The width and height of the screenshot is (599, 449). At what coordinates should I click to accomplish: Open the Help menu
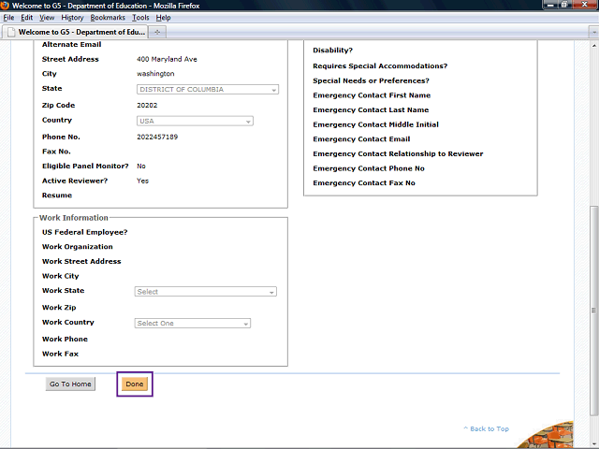point(163,18)
